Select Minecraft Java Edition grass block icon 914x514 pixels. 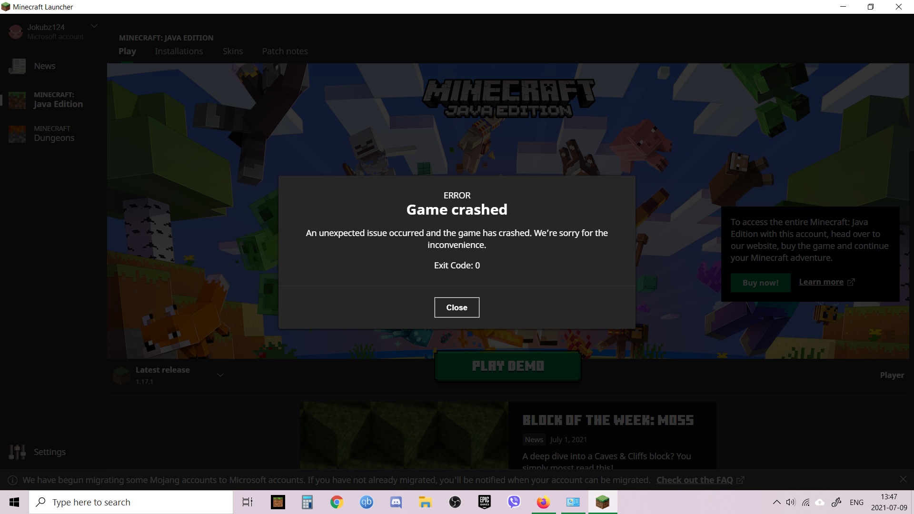coord(17,100)
